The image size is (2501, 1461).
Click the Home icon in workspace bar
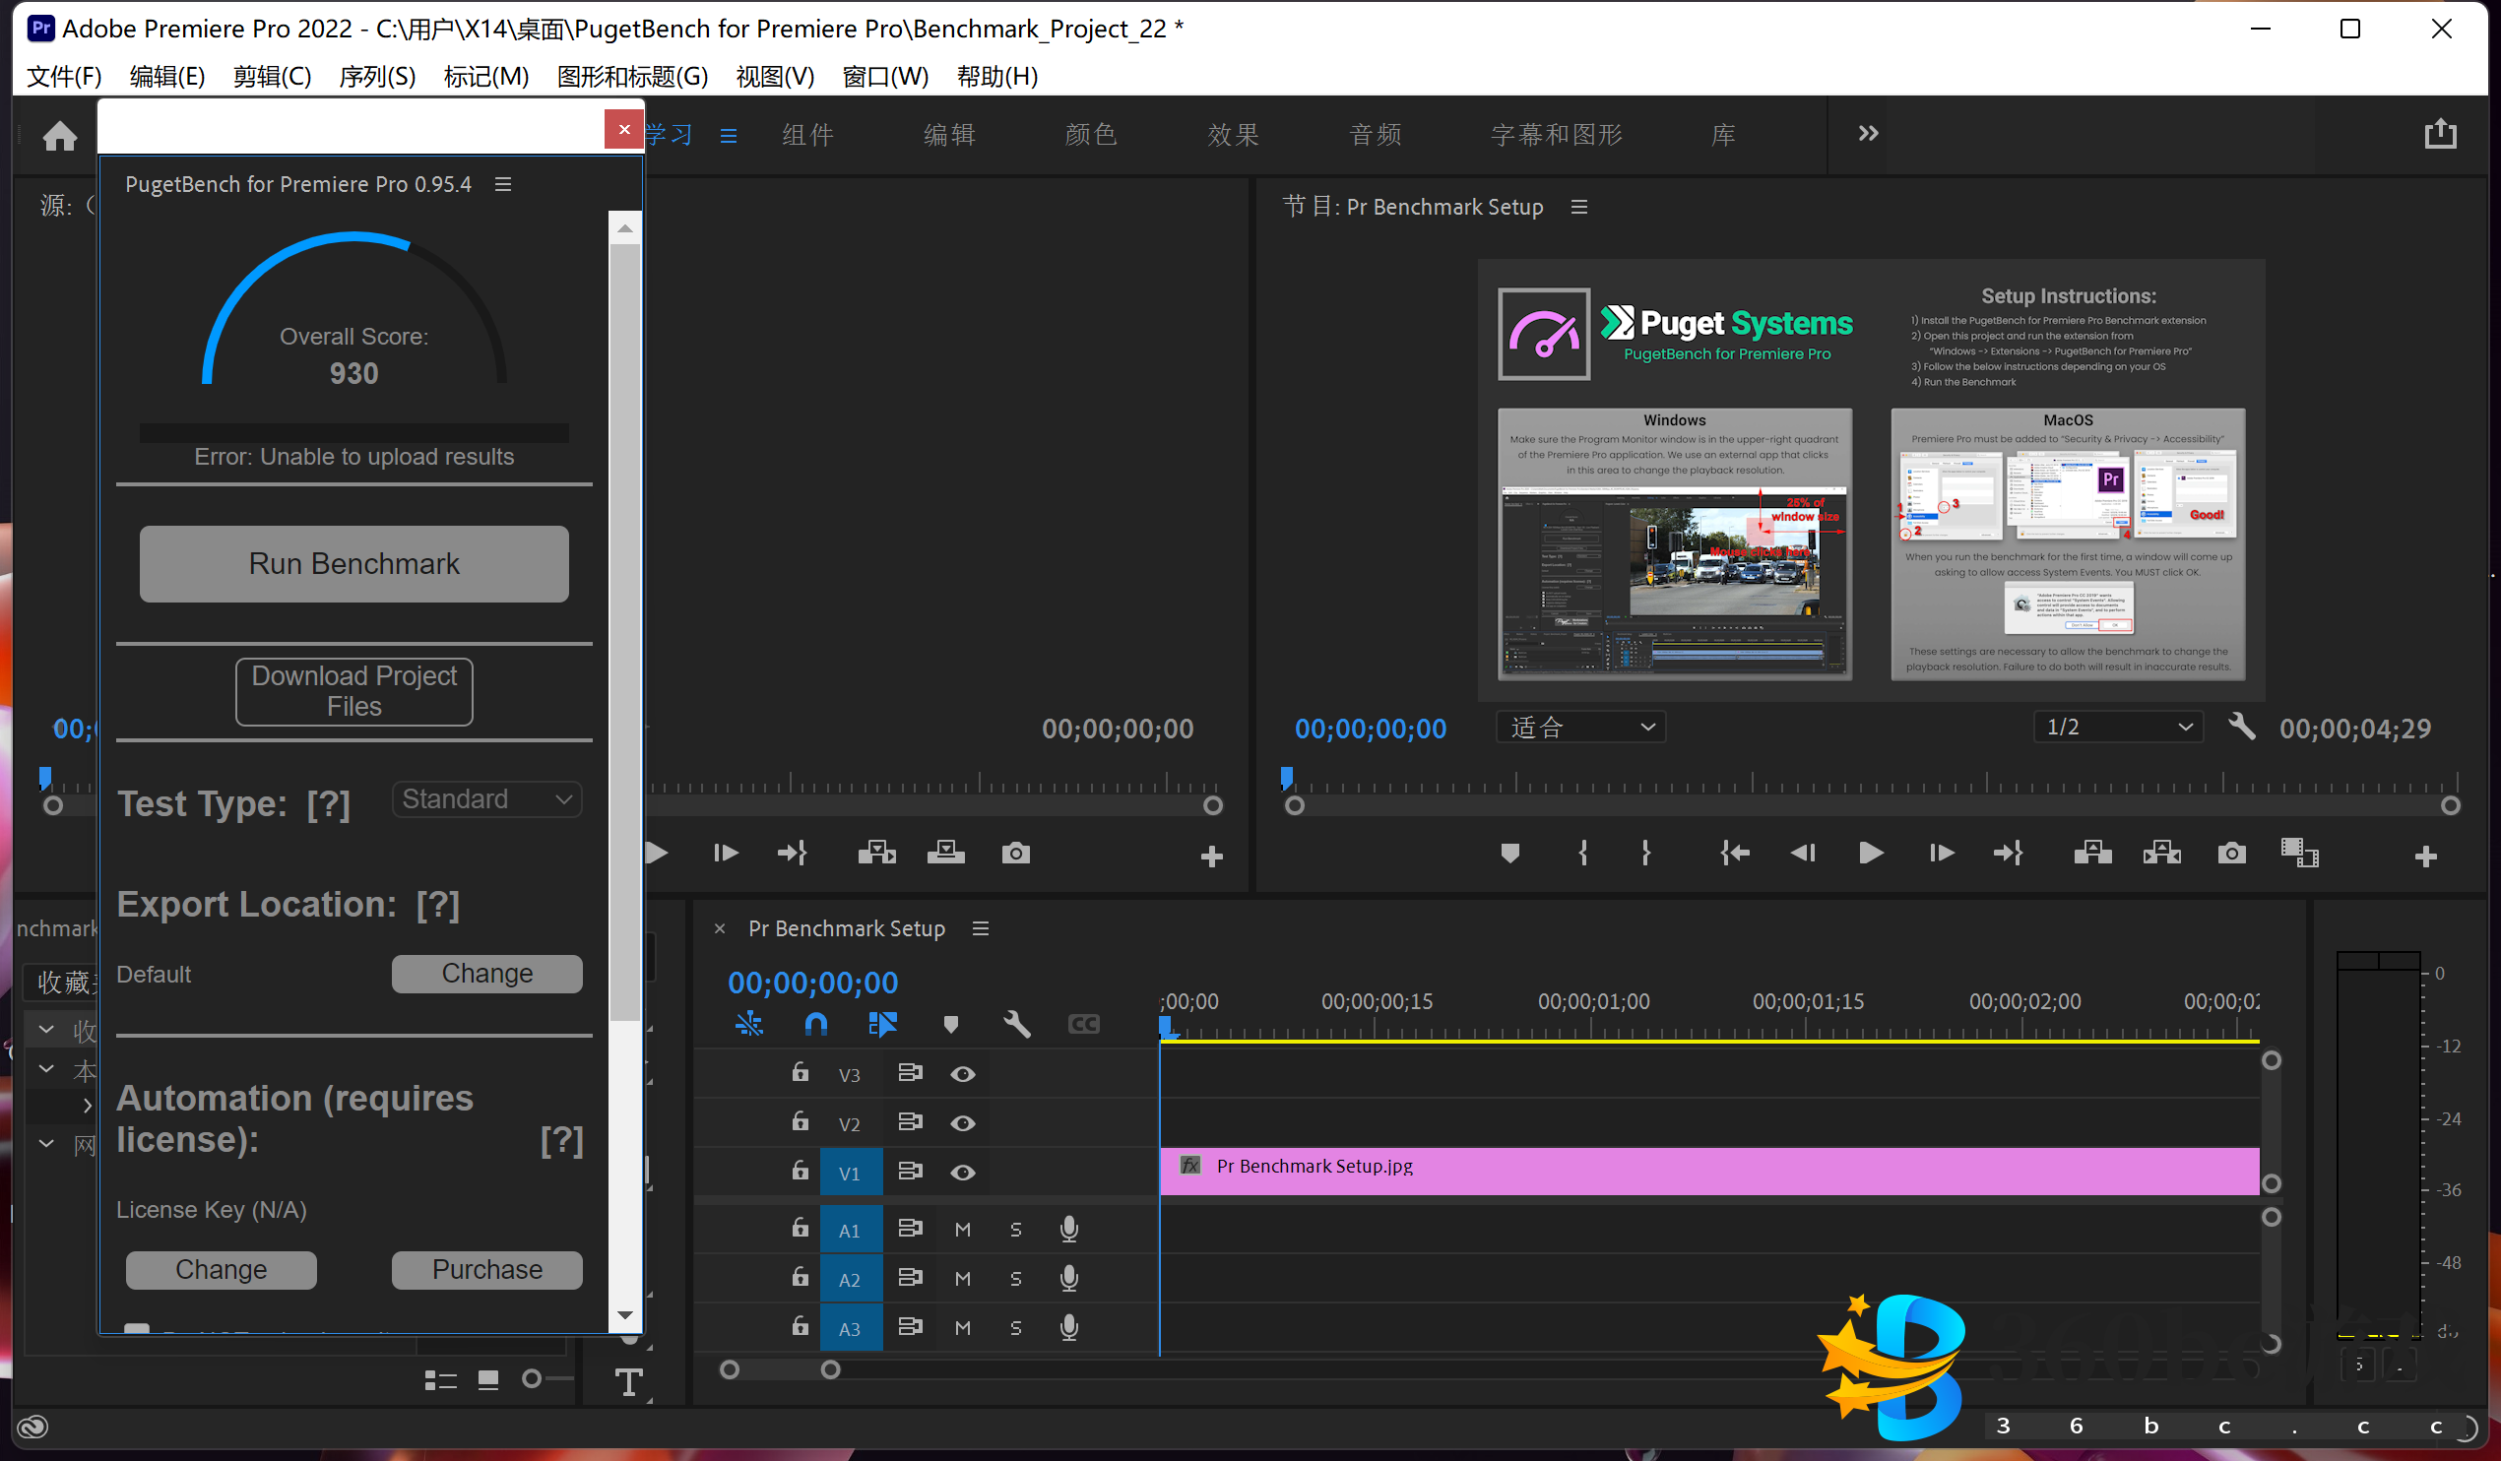coord(59,135)
